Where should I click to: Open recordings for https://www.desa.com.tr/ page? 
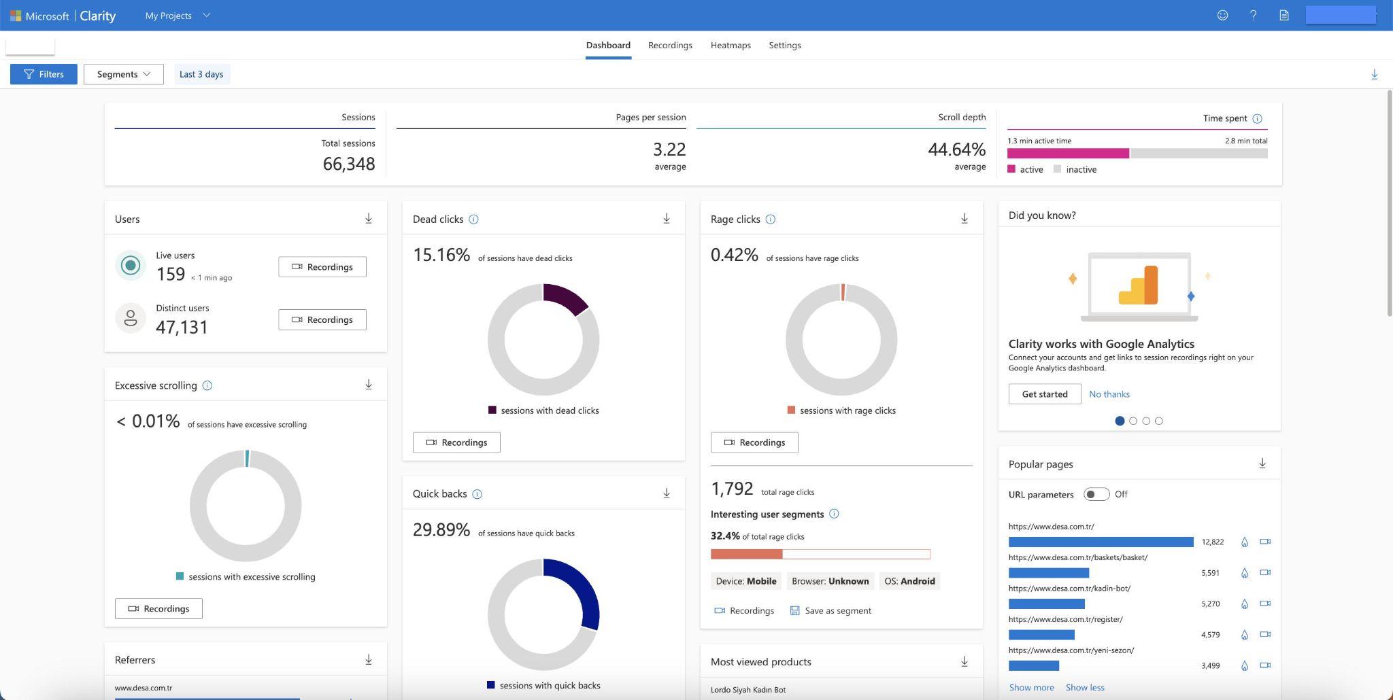click(x=1265, y=542)
